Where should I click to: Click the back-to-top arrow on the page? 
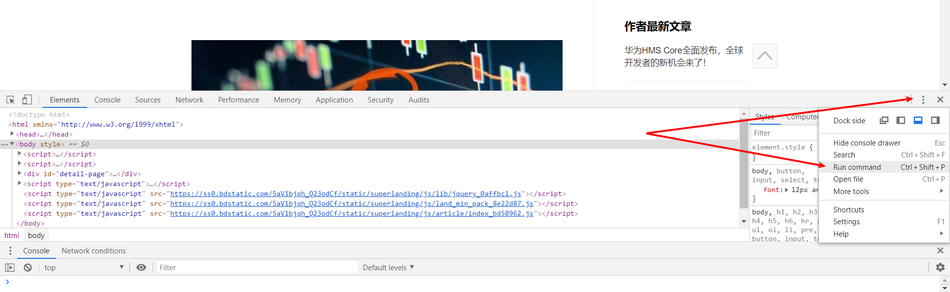[764, 56]
